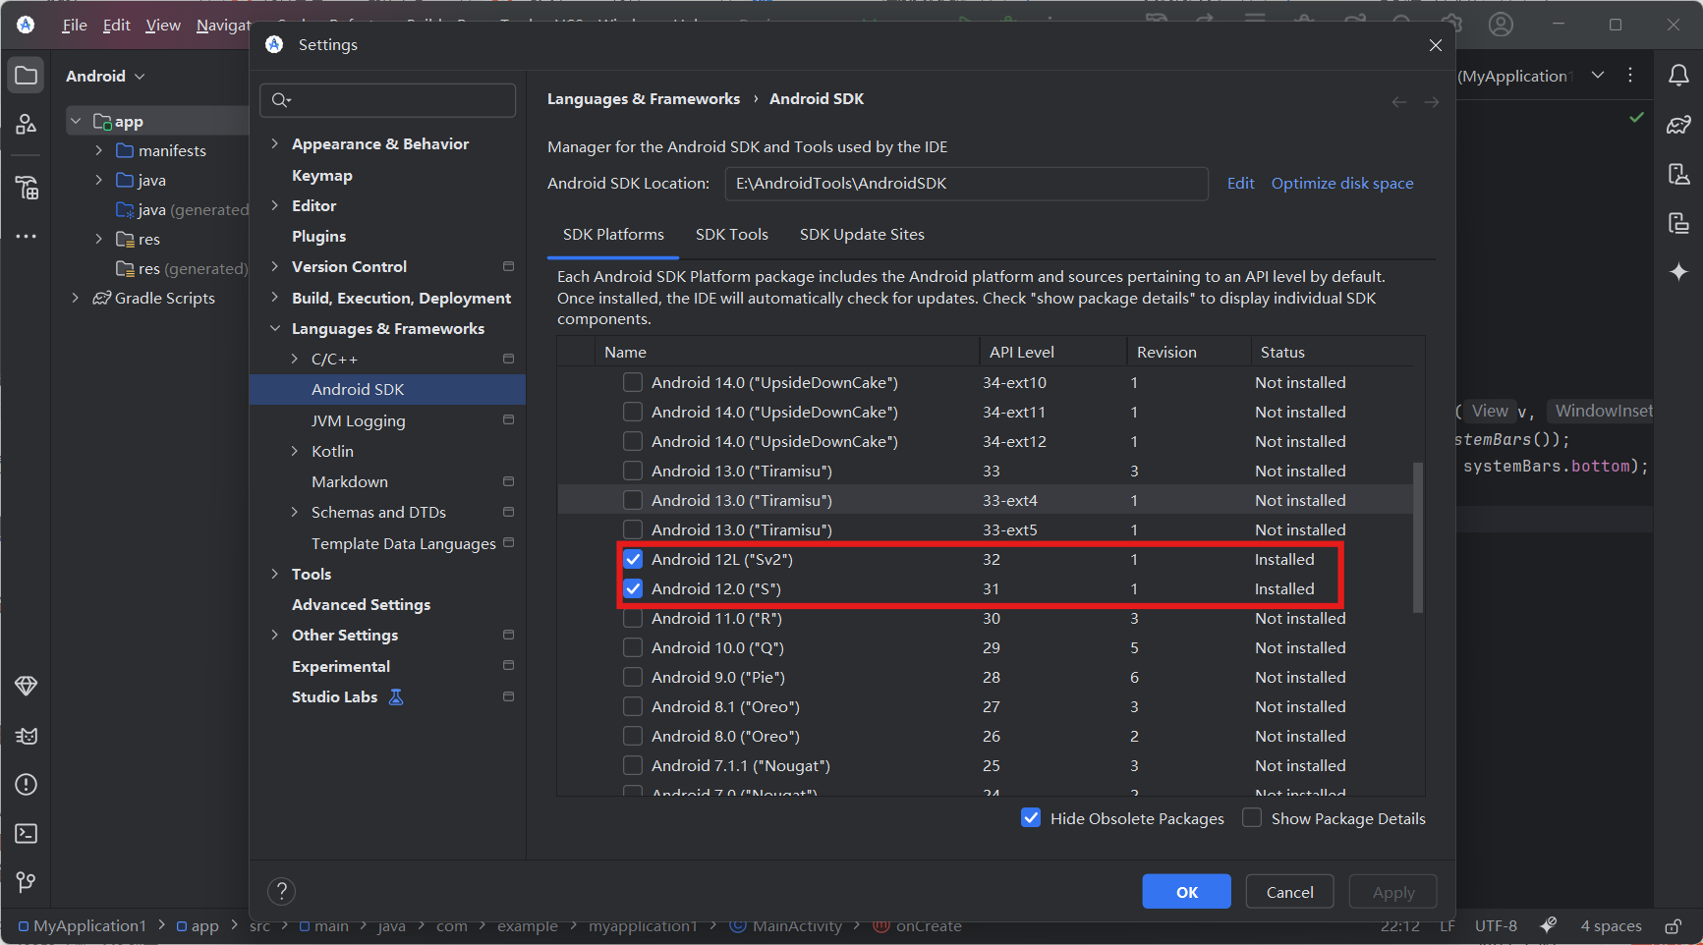Click the read-only lock icon in status bar
Viewport: 1703px width, 945px height.
1673,926
